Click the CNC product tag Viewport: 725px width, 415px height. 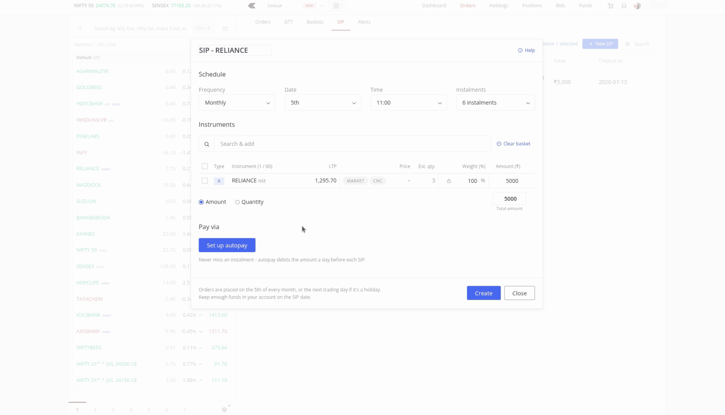(378, 181)
